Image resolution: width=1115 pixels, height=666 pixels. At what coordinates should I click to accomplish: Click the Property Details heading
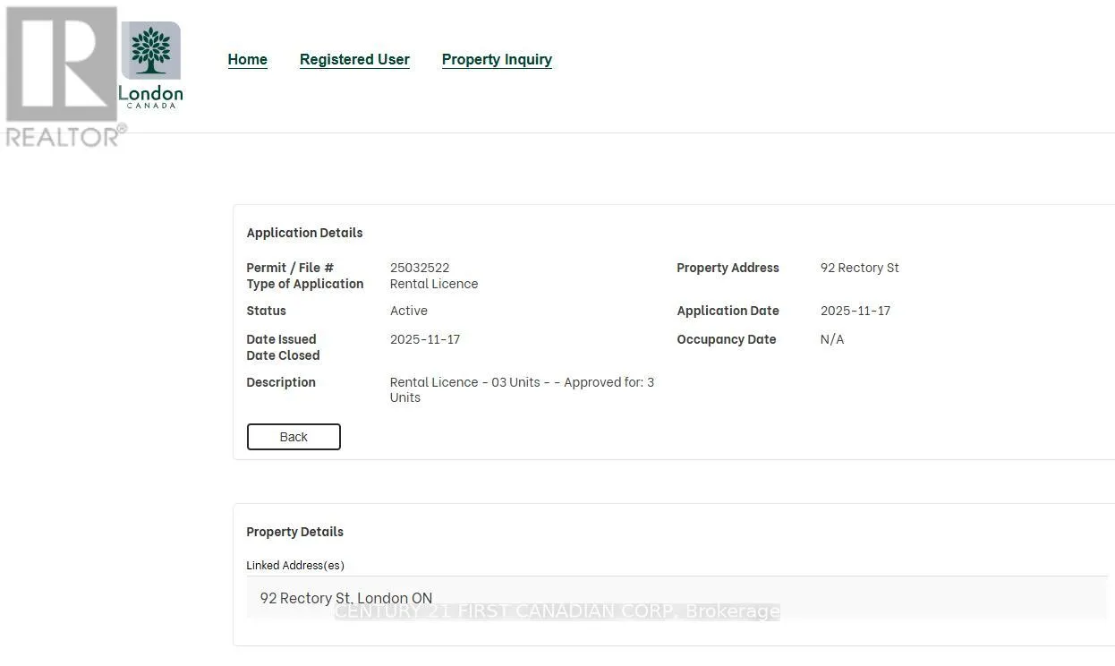point(294,532)
